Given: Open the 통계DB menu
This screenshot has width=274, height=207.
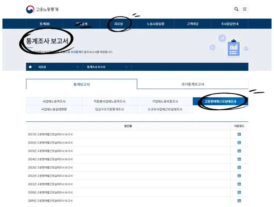Looking at the screenshot, I should tap(44, 24).
